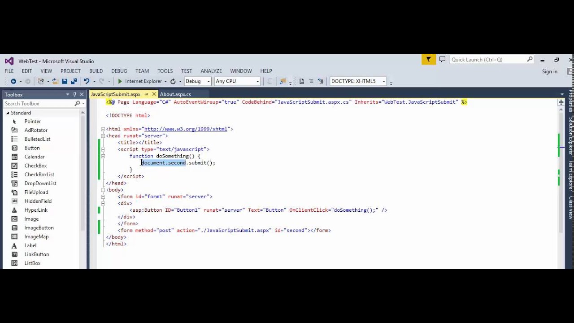Close the Toolbox panel

[x=82, y=94]
